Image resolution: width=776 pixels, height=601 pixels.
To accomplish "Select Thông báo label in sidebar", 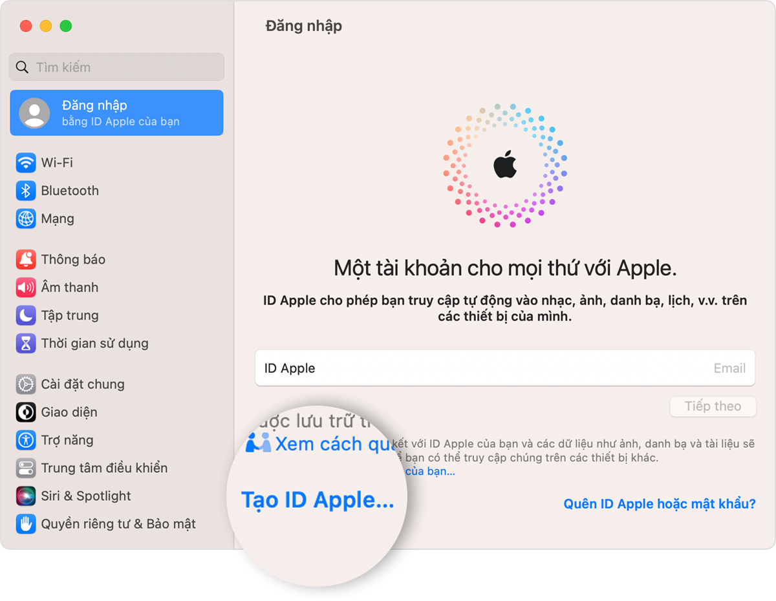I will (x=73, y=259).
